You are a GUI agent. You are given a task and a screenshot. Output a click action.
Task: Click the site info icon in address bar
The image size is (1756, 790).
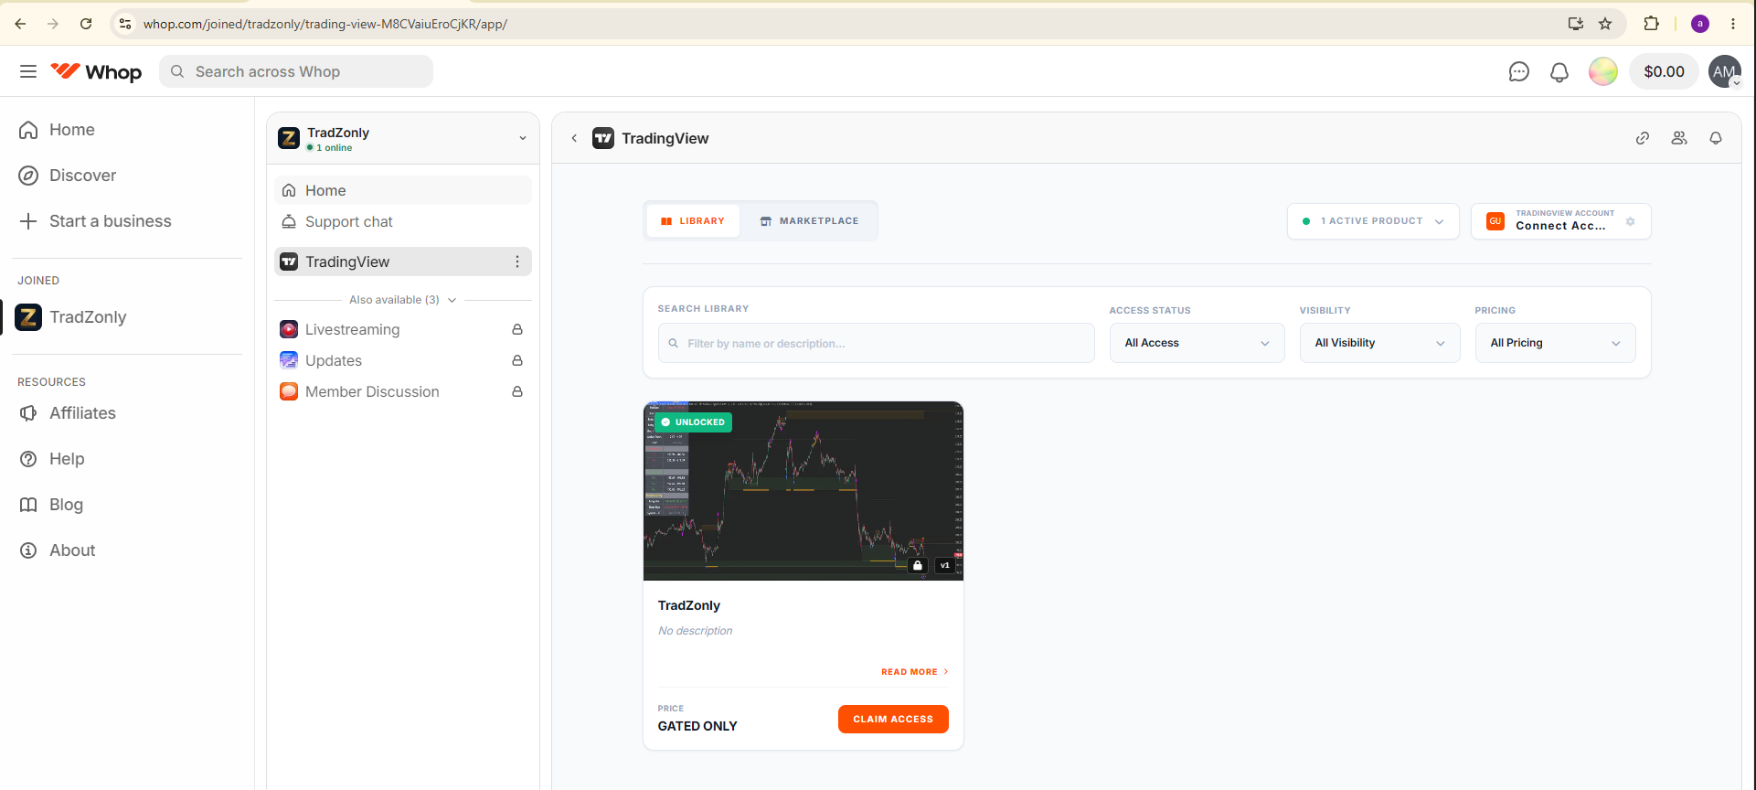coord(125,24)
